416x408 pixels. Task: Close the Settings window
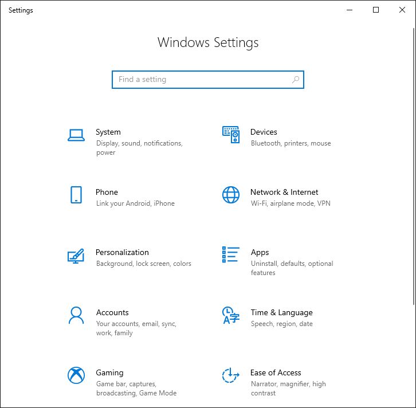pyautogui.click(x=402, y=10)
